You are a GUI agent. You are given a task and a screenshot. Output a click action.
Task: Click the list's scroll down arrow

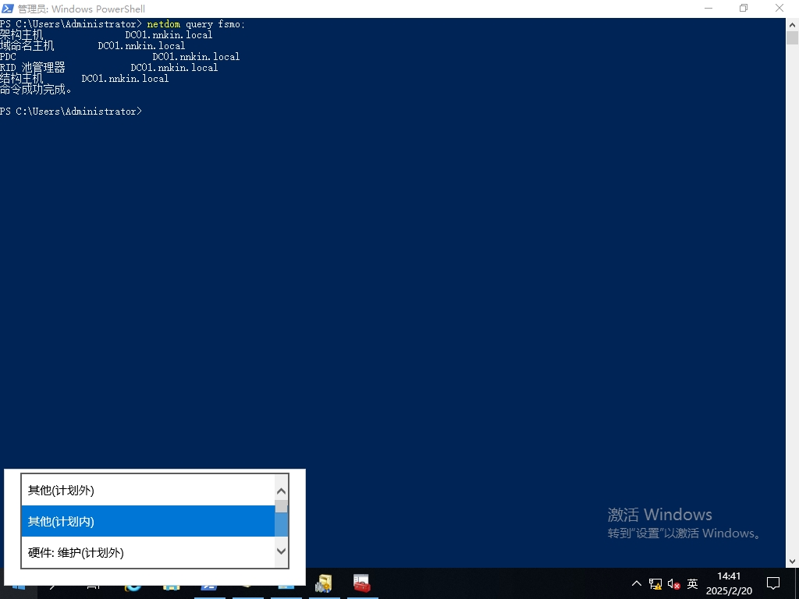(x=282, y=551)
